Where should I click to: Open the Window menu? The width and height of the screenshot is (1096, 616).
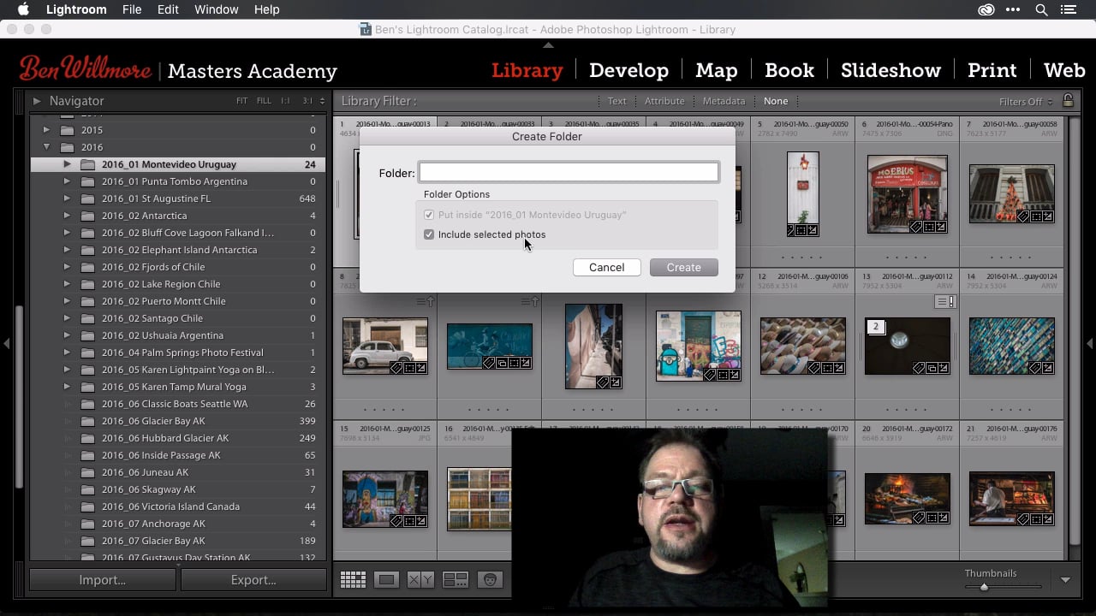point(216,9)
